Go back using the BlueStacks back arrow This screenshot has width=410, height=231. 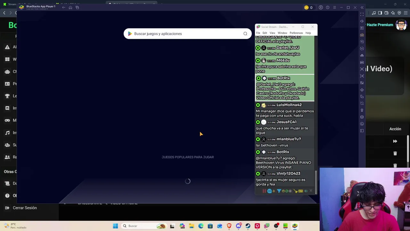(x=64, y=7)
